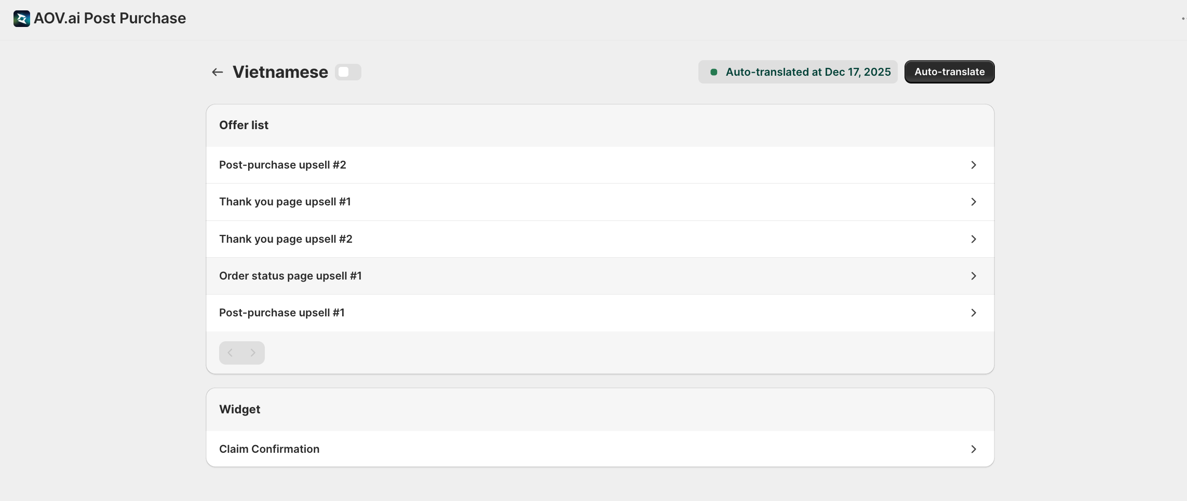Click the chevron on Post-purchase upsell #2
The image size is (1187, 501).
coord(974,165)
